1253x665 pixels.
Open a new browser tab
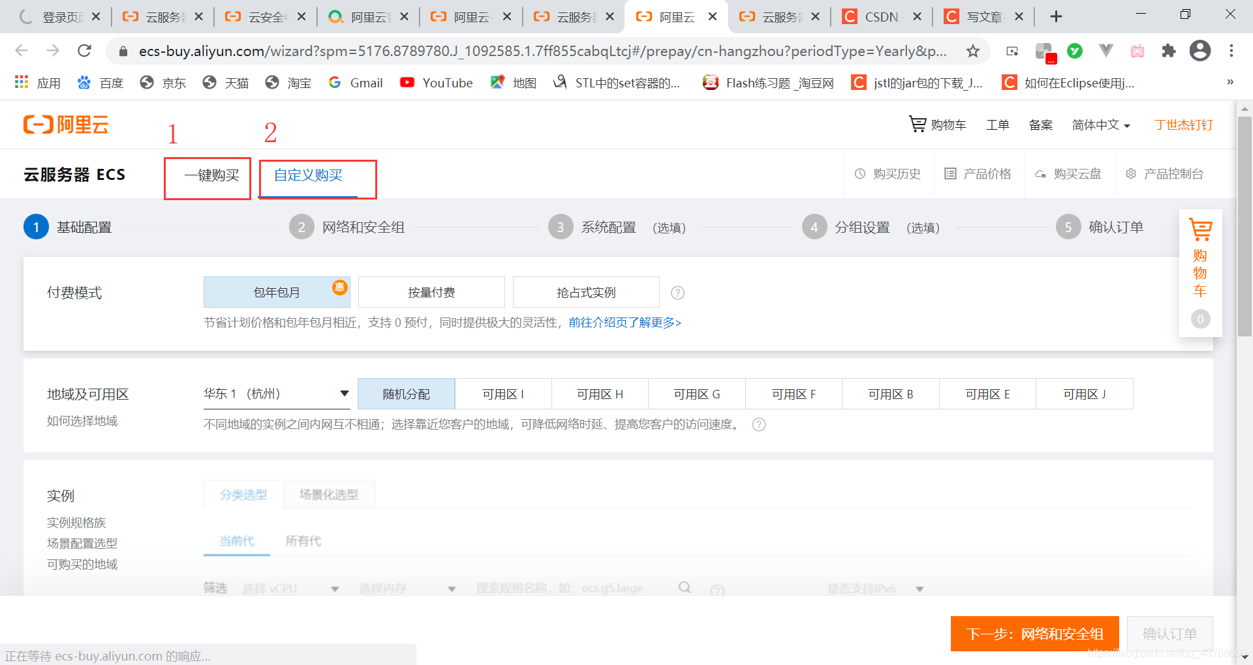coord(1057,16)
